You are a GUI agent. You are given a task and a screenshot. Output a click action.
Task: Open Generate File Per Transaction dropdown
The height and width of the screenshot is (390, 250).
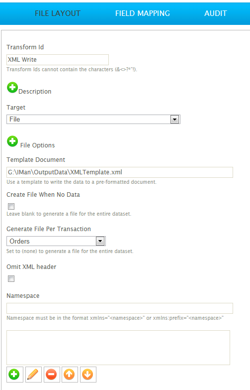coord(56,241)
